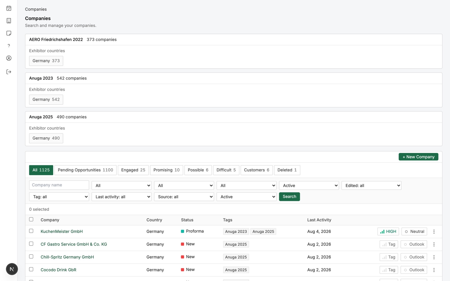The image size is (450, 281).
Task: Click the Search button
Action: (x=289, y=197)
